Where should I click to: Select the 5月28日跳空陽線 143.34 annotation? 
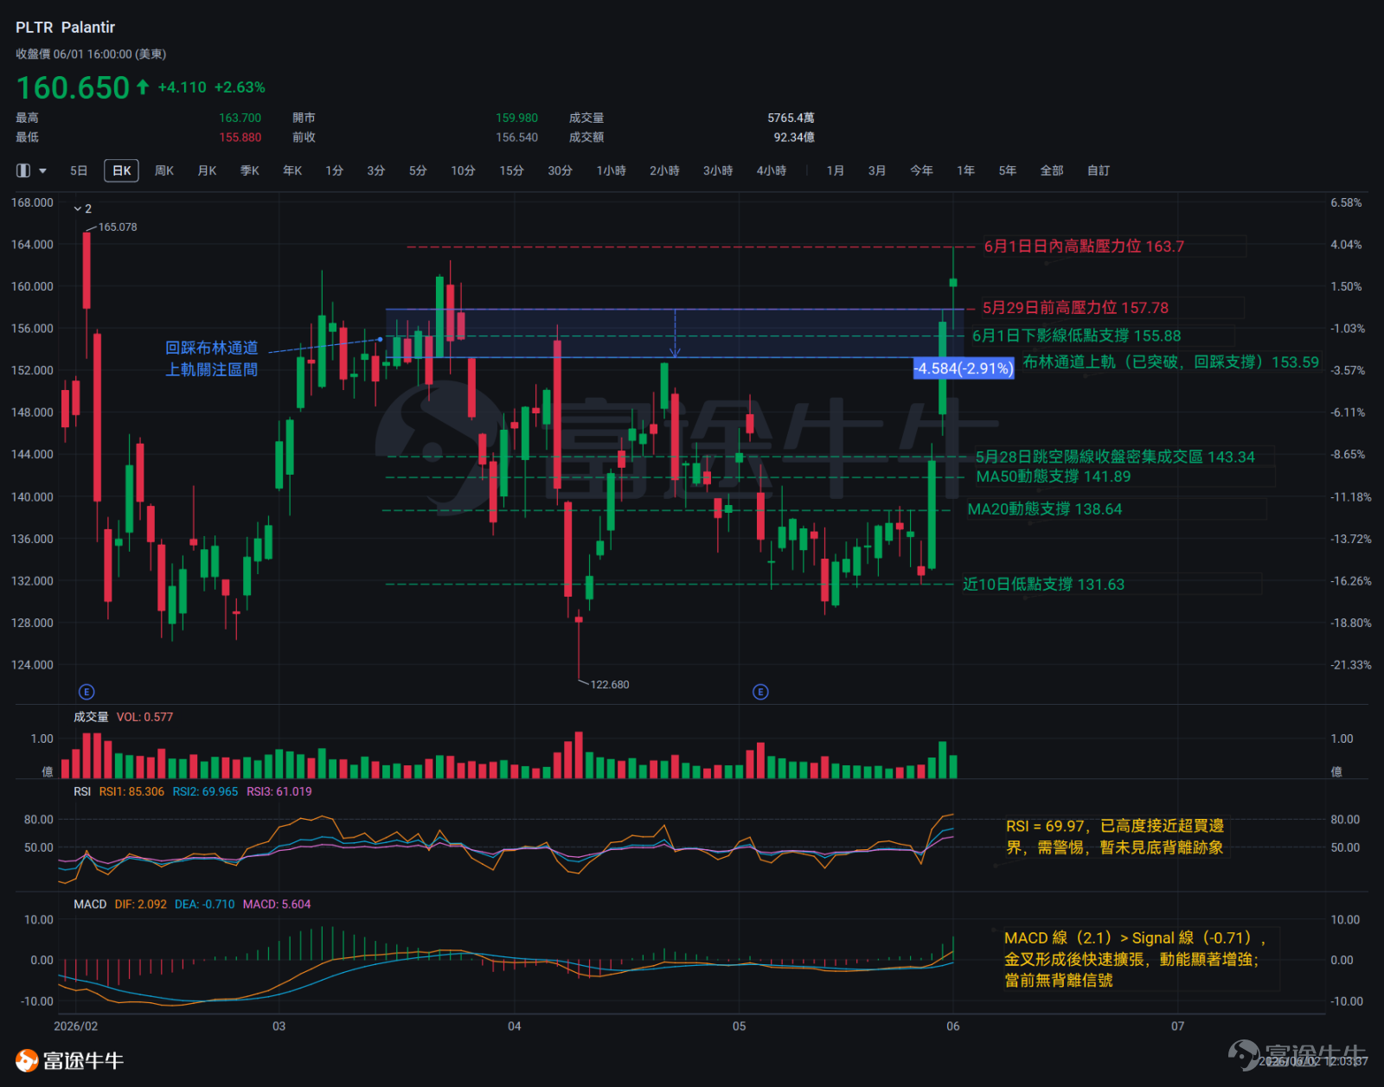[1115, 457]
